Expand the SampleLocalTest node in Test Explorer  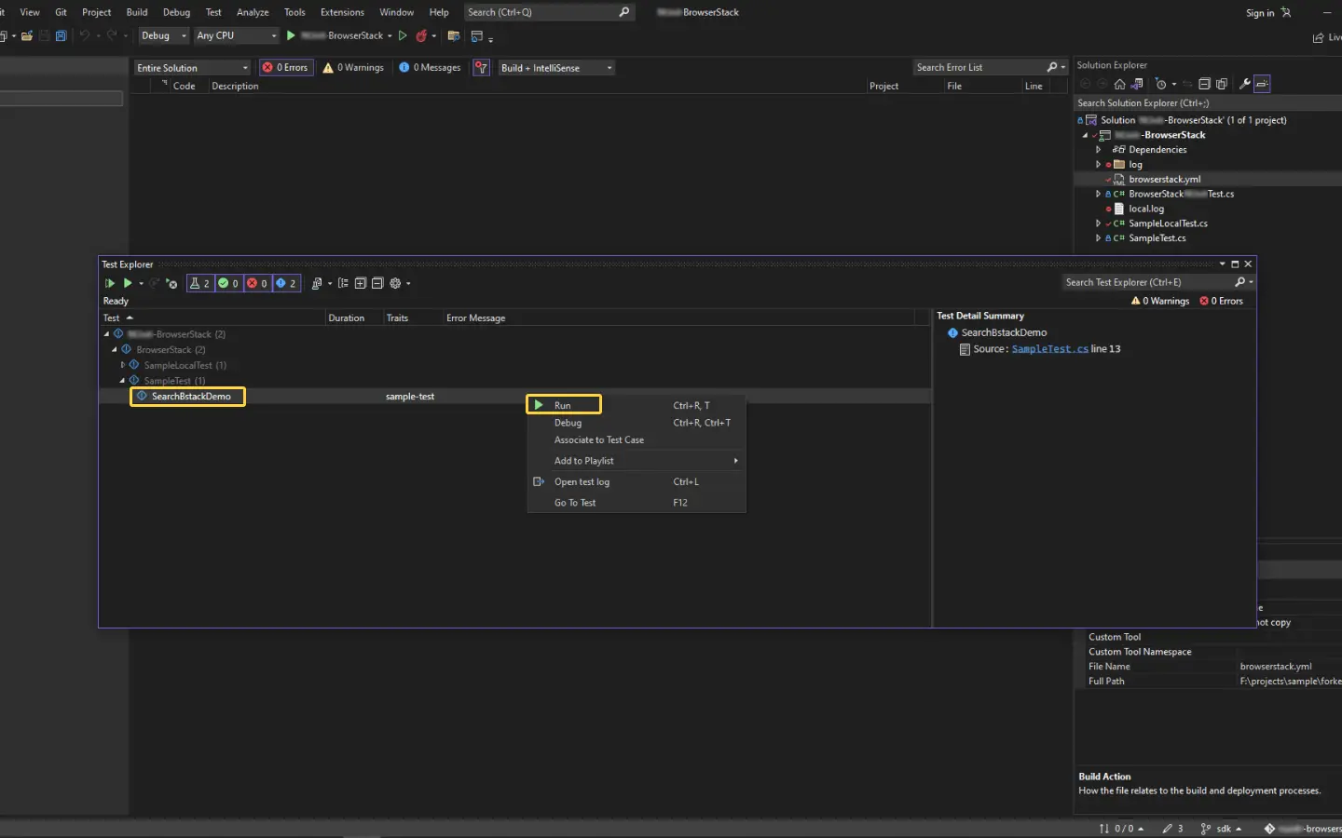point(123,365)
